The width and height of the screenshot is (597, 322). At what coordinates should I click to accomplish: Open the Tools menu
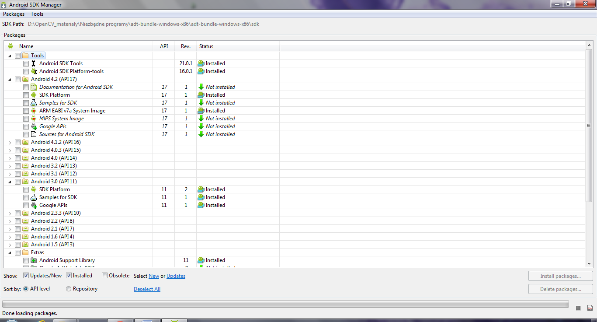click(x=37, y=14)
